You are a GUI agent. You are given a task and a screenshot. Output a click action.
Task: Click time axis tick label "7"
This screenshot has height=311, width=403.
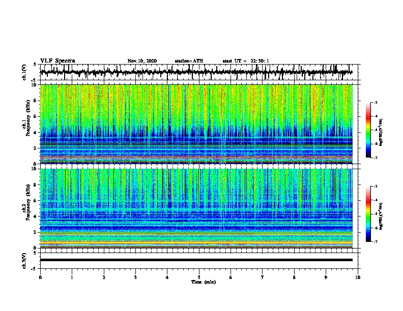tap(263, 277)
